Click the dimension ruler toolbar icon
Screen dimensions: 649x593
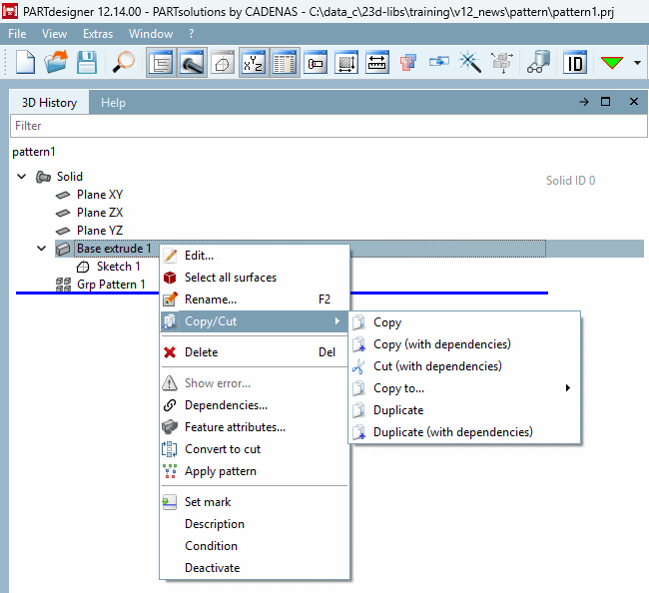click(377, 63)
